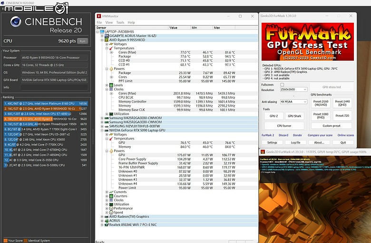Click the flame icon beside CPU Powers

coord(111,69)
